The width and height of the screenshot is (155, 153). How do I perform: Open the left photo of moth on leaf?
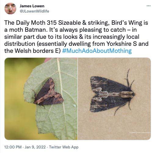coord(41,99)
